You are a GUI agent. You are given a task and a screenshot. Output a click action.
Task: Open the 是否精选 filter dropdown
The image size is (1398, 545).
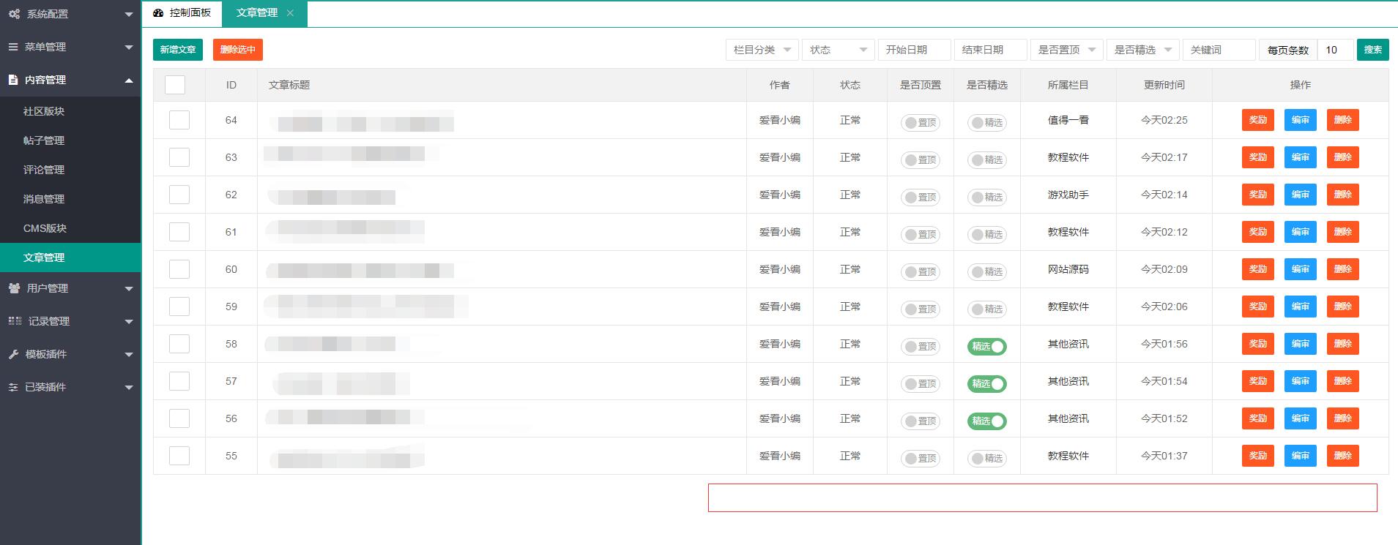(x=1143, y=50)
